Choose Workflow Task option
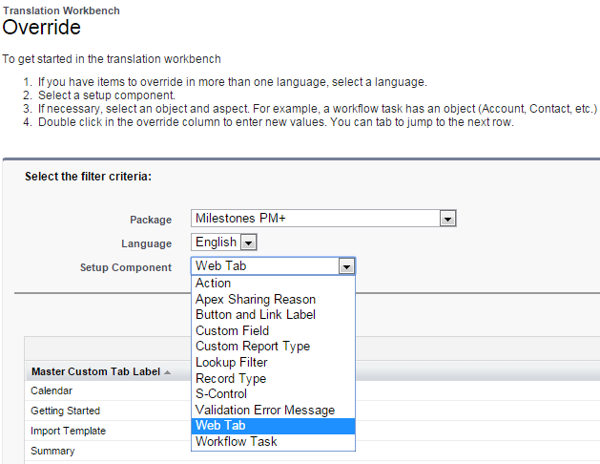The height and width of the screenshot is (464, 600). coord(236,442)
